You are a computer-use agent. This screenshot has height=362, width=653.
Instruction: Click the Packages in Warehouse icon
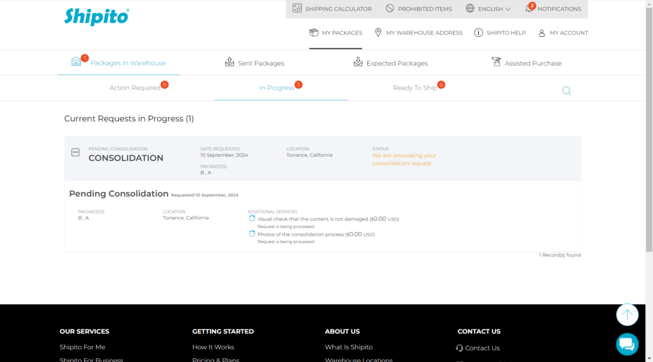click(x=77, y=62)
